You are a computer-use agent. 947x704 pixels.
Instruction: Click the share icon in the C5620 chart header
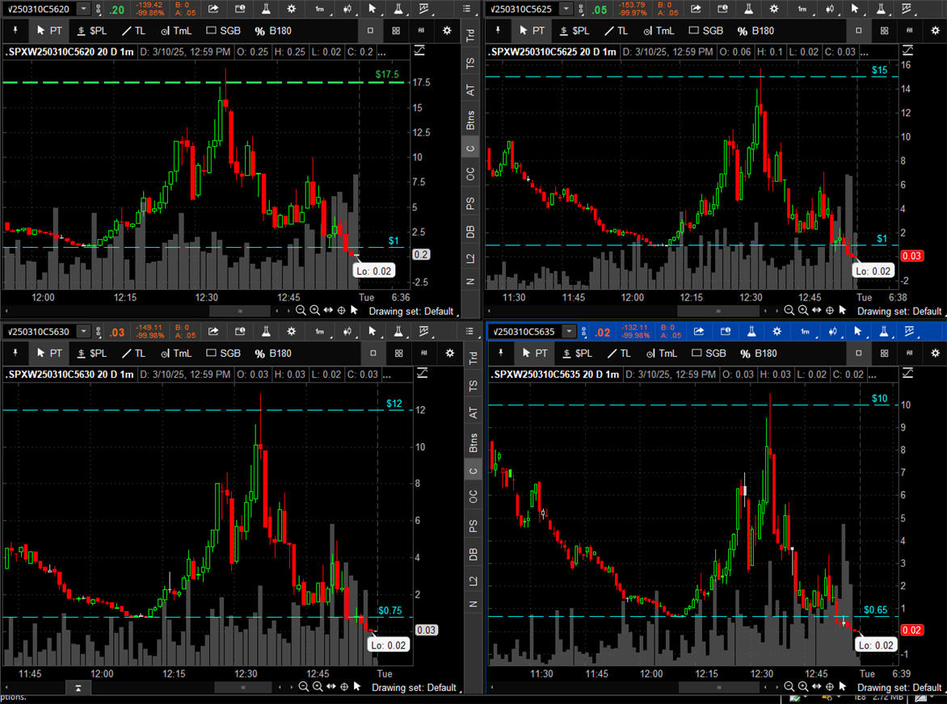(x=213, y=9)
